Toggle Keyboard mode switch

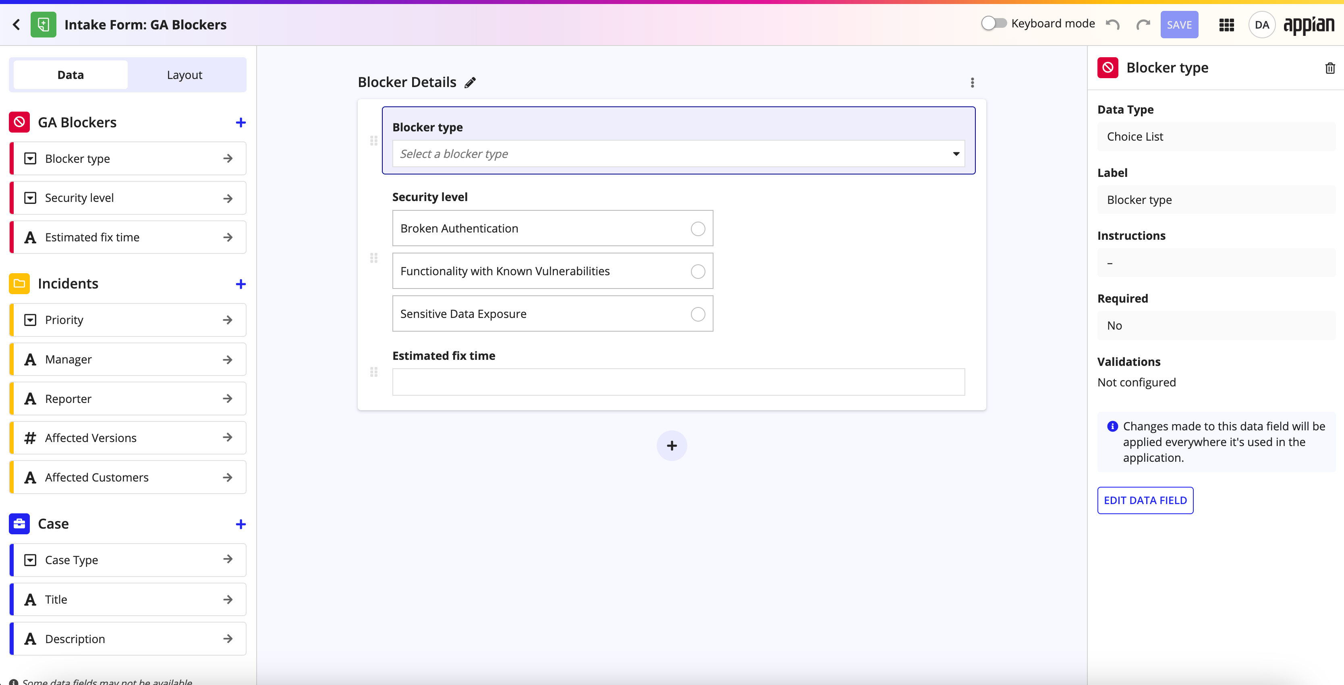pyautogui.click(x=993, y=23)
